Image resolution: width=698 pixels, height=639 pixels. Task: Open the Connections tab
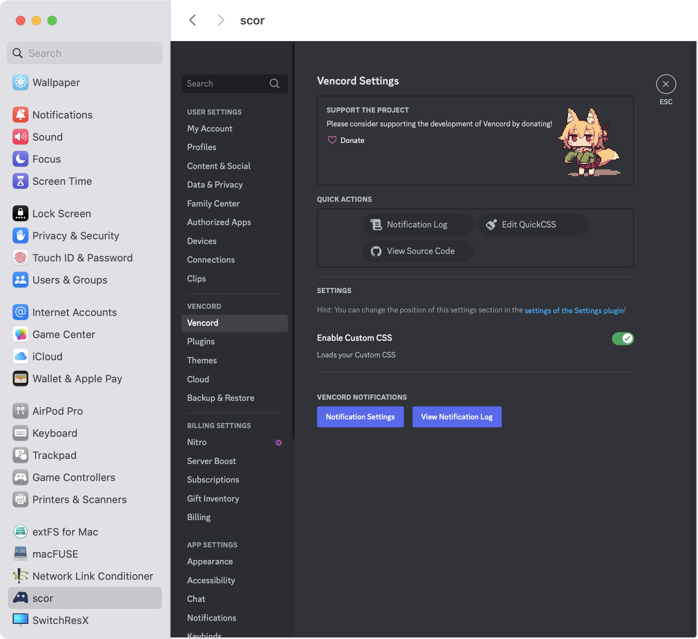coord(235,260)
